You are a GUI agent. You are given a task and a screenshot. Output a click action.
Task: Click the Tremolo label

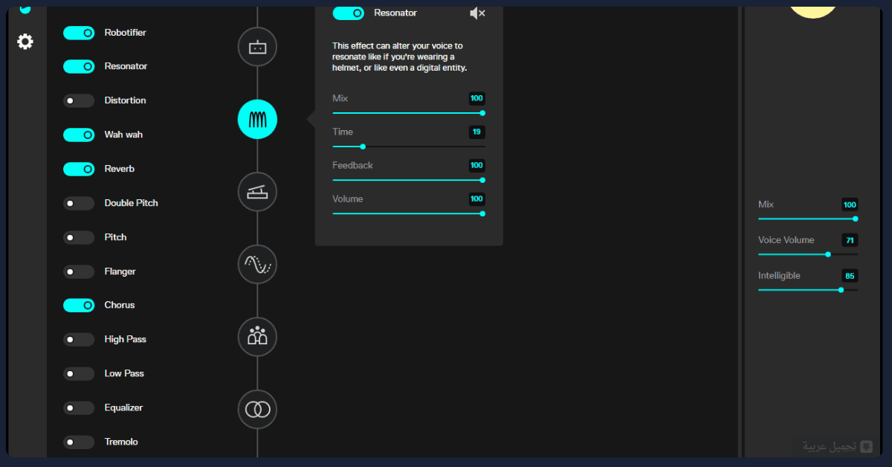coord(121,442)
